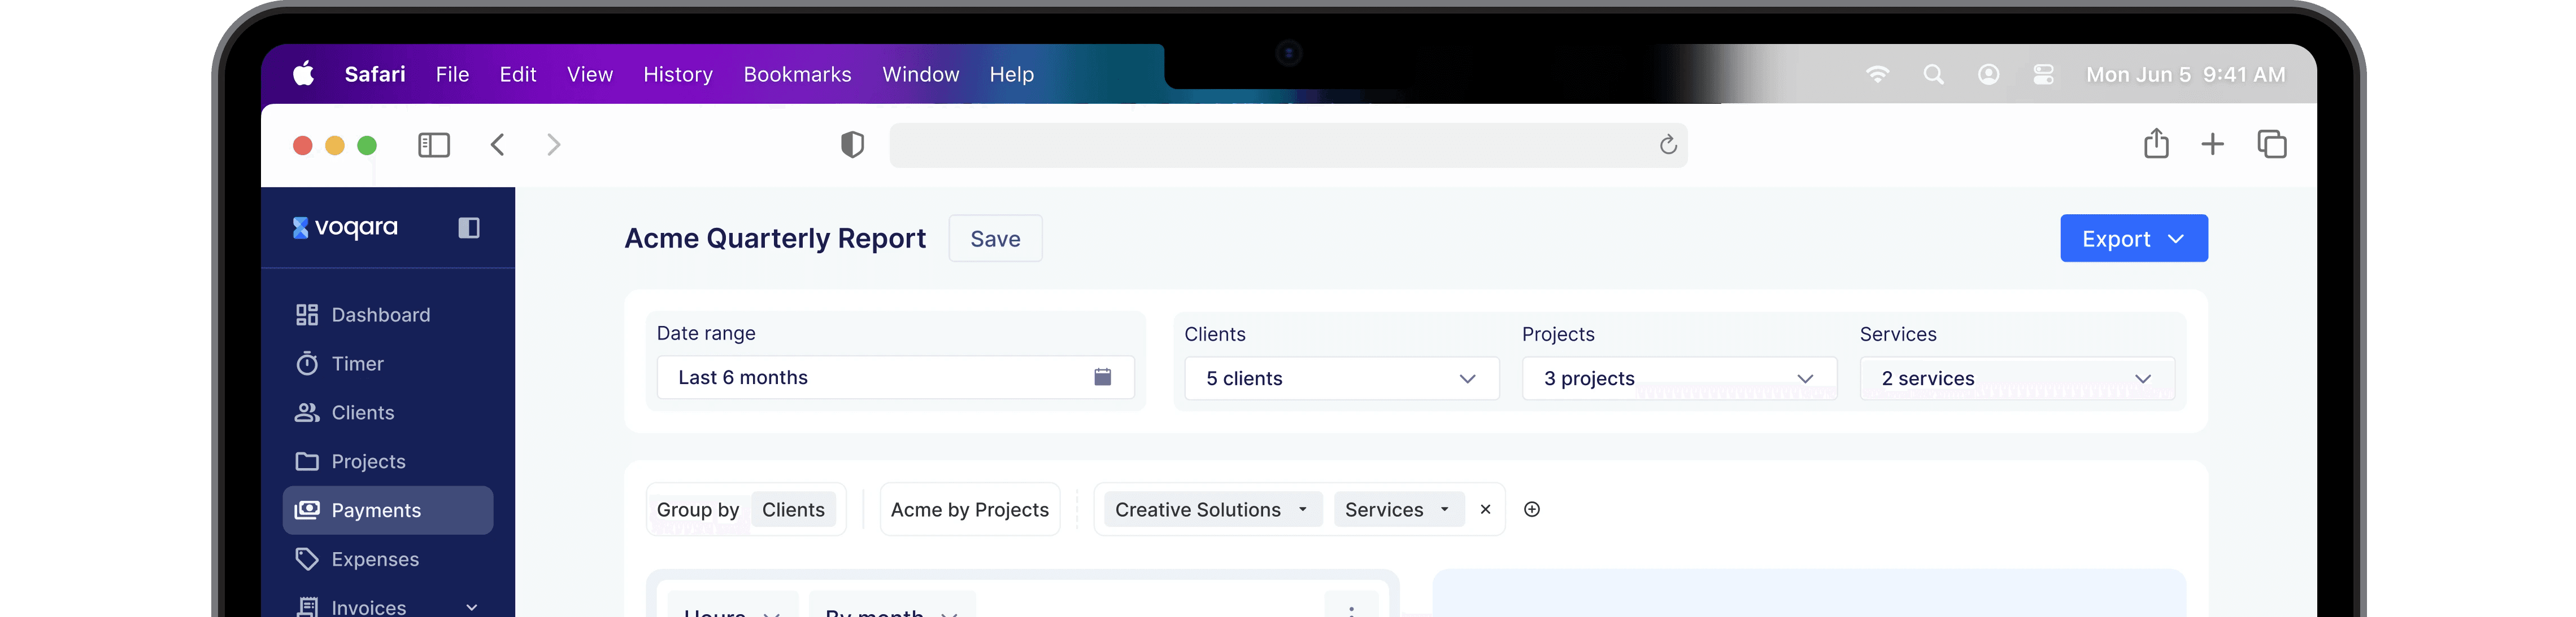Open Safari privacy shield icon
Image resolution: width=2576 pixels, height=617 pixels.
point(852,145)
